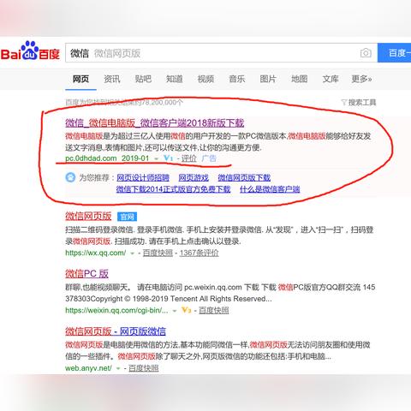411x411 pixels.
Task: Open 微信网页版 - 网页版微信 result
Action: pyautogui.click(x=116, y=331)
